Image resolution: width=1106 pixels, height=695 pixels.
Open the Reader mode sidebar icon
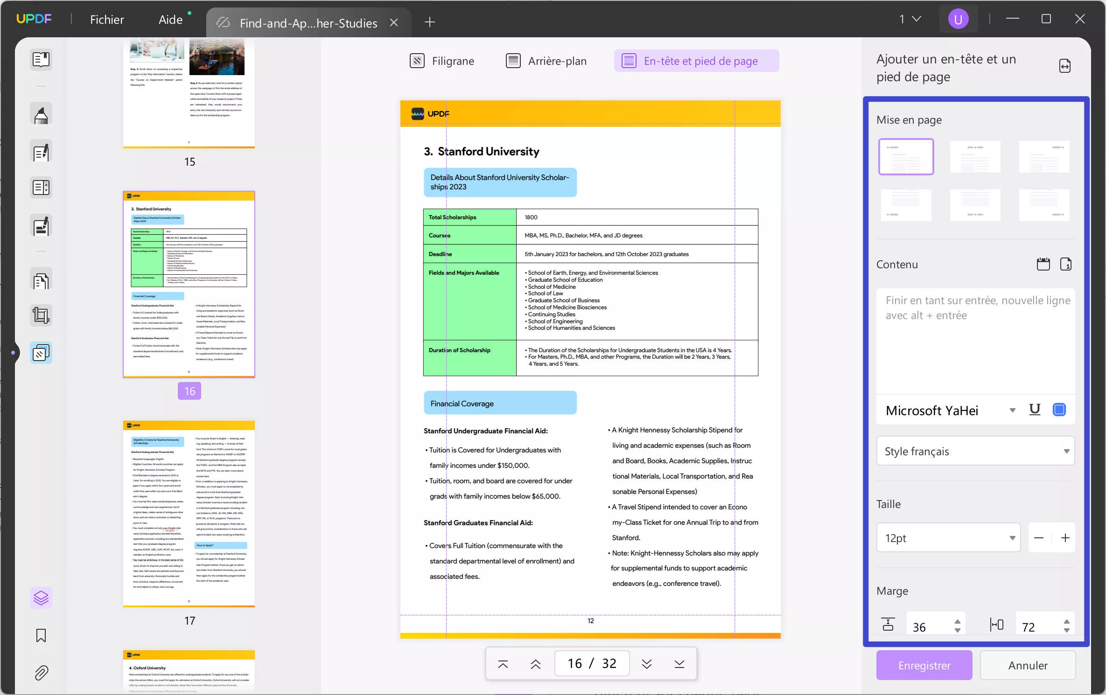click(41, 59)
